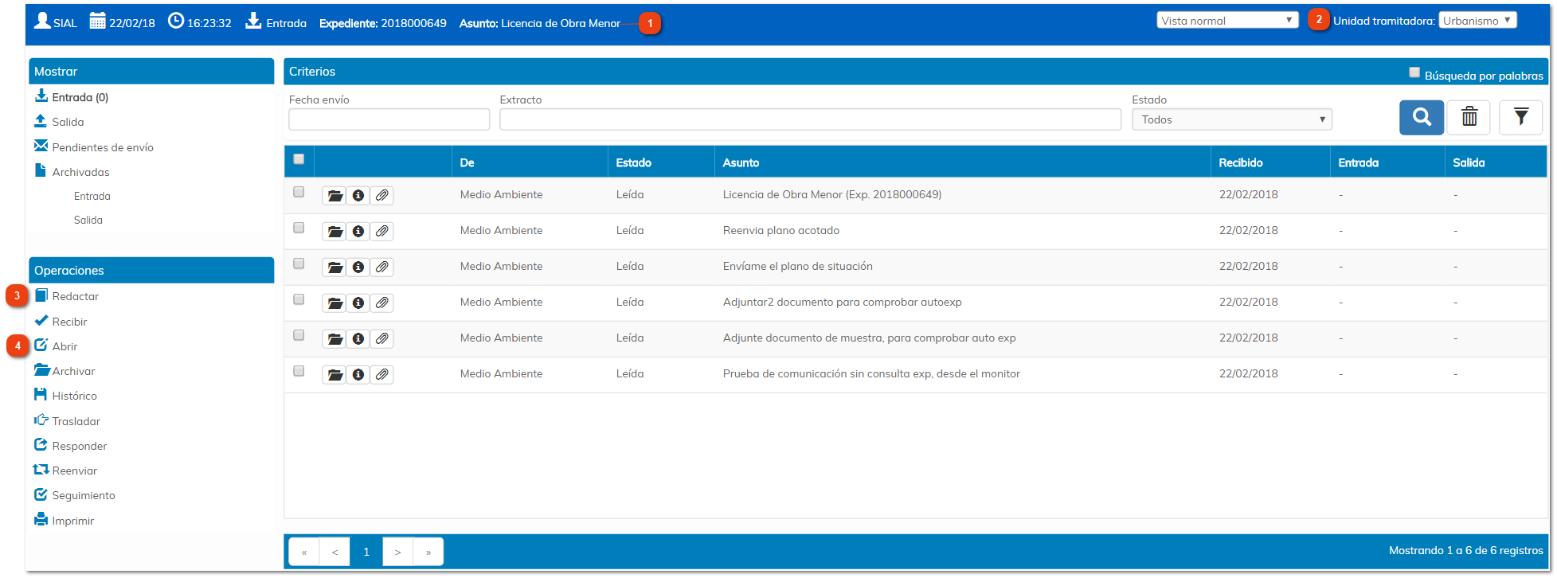
Task: Show Entrada (0) messages in Mostrar
Action: [72, 97]
